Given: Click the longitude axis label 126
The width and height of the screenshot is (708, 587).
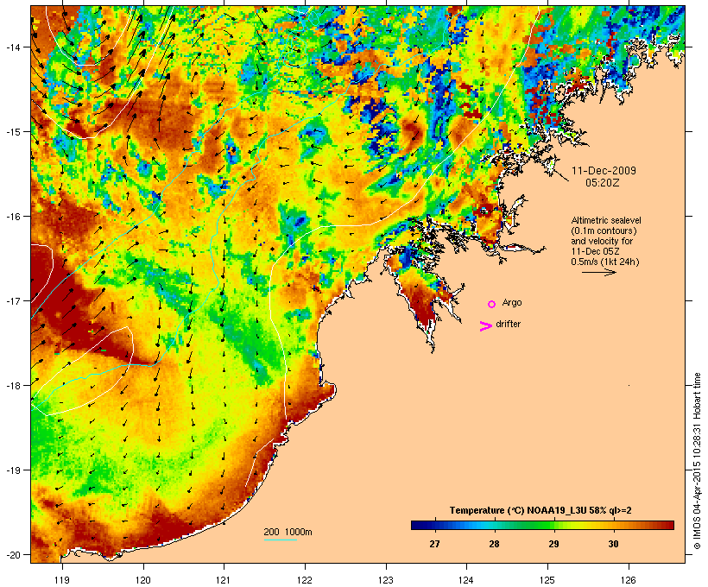Looking at the screenshot, I should point(629,580).
